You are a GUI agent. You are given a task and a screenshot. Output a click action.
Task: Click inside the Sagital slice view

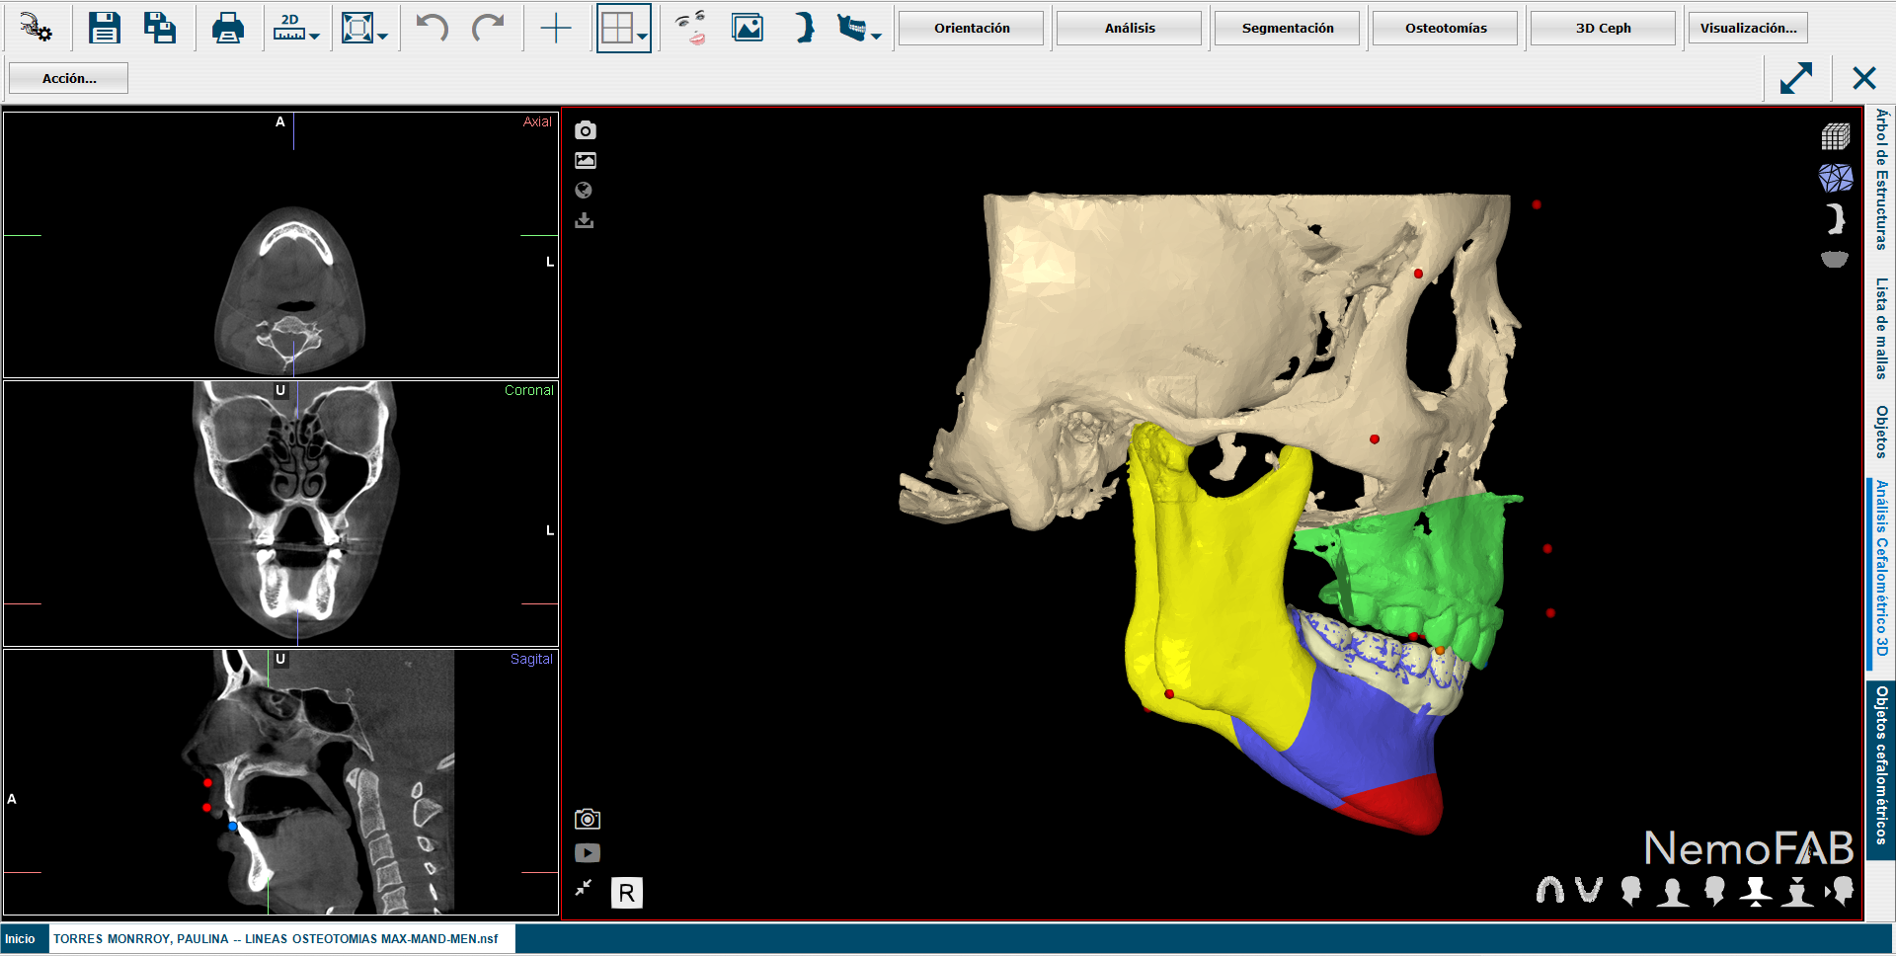(280, 781)
